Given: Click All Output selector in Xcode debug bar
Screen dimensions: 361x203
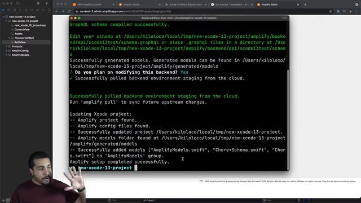Looking at the screenshot, I should [149, 201].
